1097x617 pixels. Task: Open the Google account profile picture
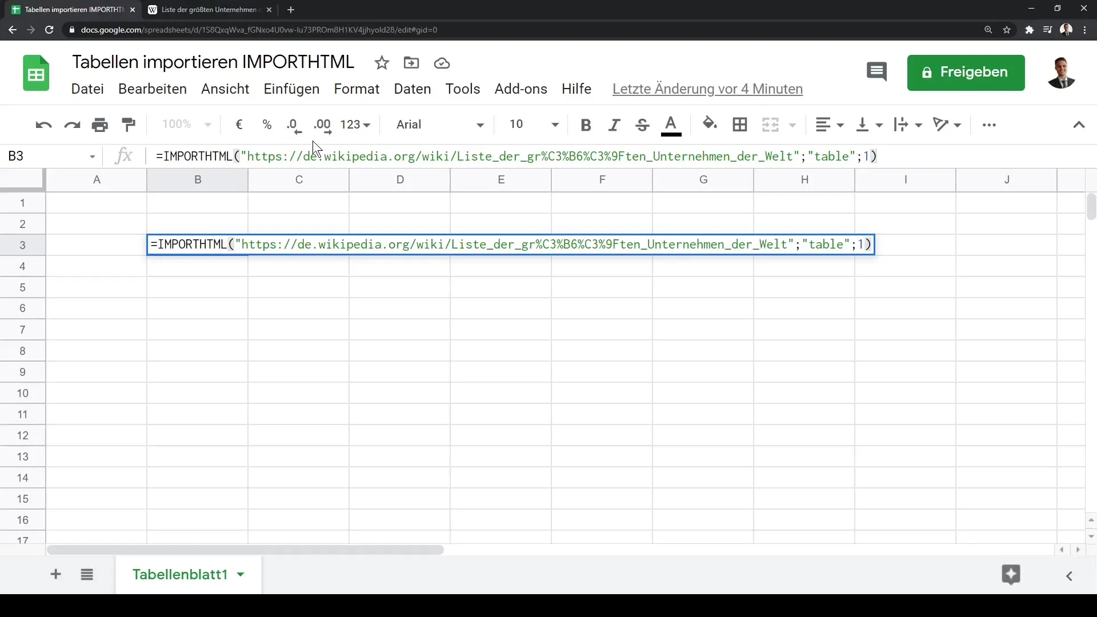[1062, 73]
